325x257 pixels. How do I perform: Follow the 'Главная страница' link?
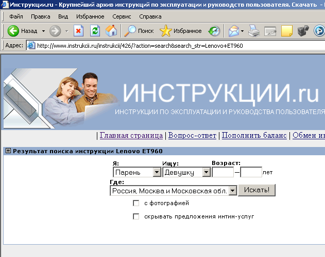[131, 136]
